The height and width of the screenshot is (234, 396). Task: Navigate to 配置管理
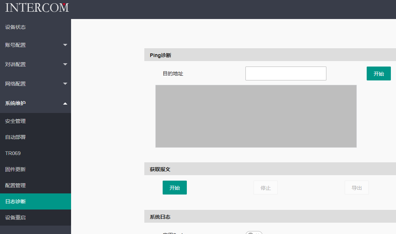(15, 185)
